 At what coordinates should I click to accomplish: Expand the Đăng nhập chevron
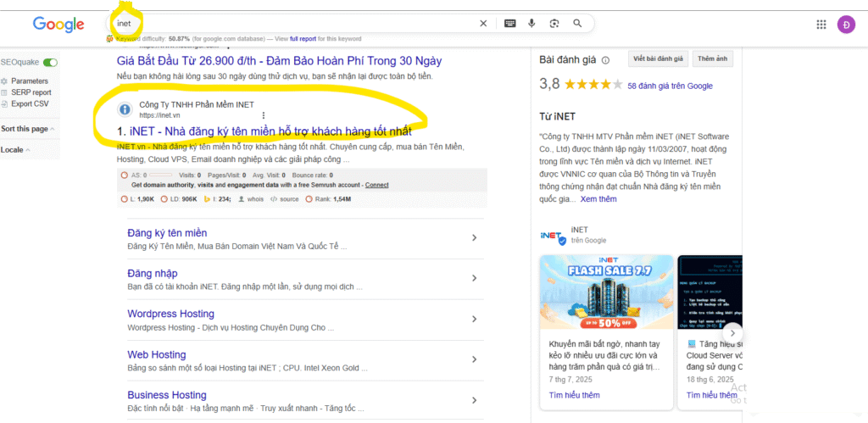pyautogui.click(x=474, y=279)
